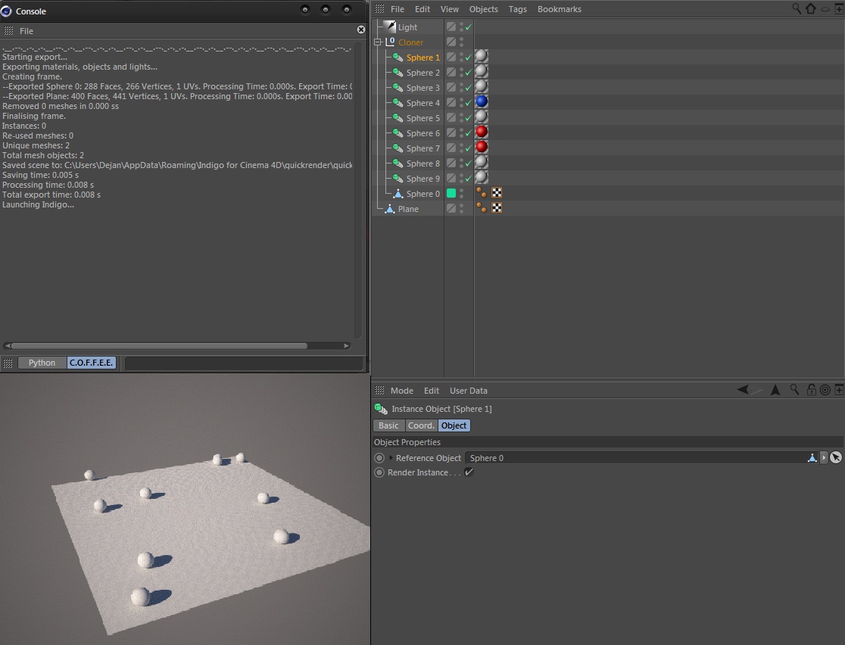Toggle the green enable checkmark for Light

pos(469,27)
